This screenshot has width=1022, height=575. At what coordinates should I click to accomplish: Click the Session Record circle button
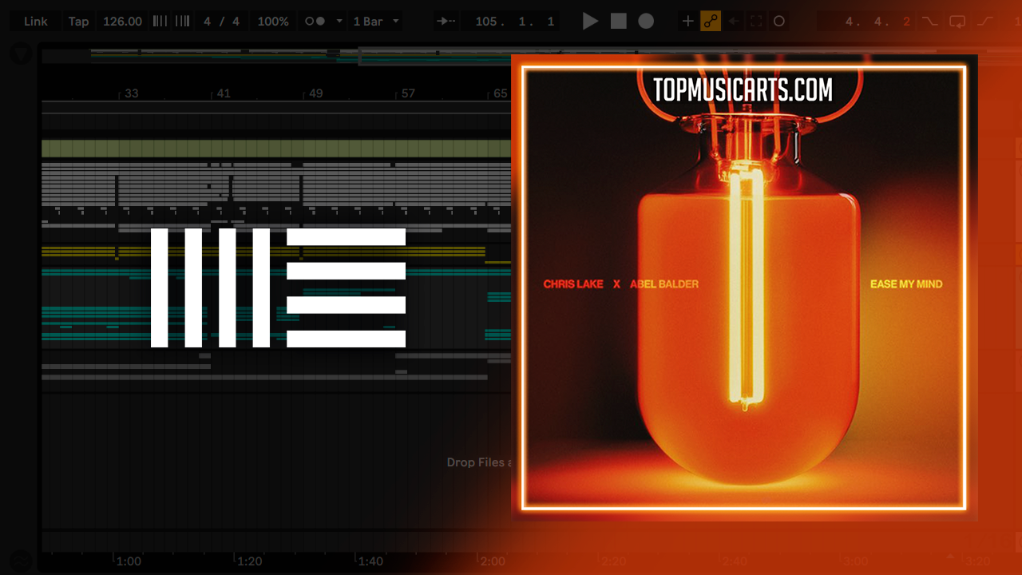tap(779, 22)
